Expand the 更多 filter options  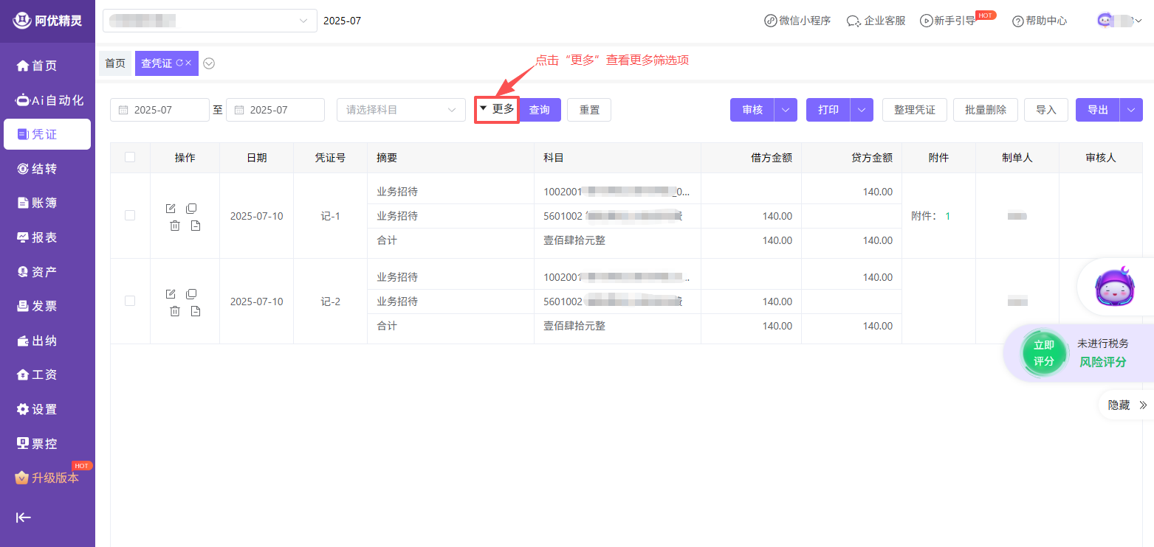click(497, 109)
